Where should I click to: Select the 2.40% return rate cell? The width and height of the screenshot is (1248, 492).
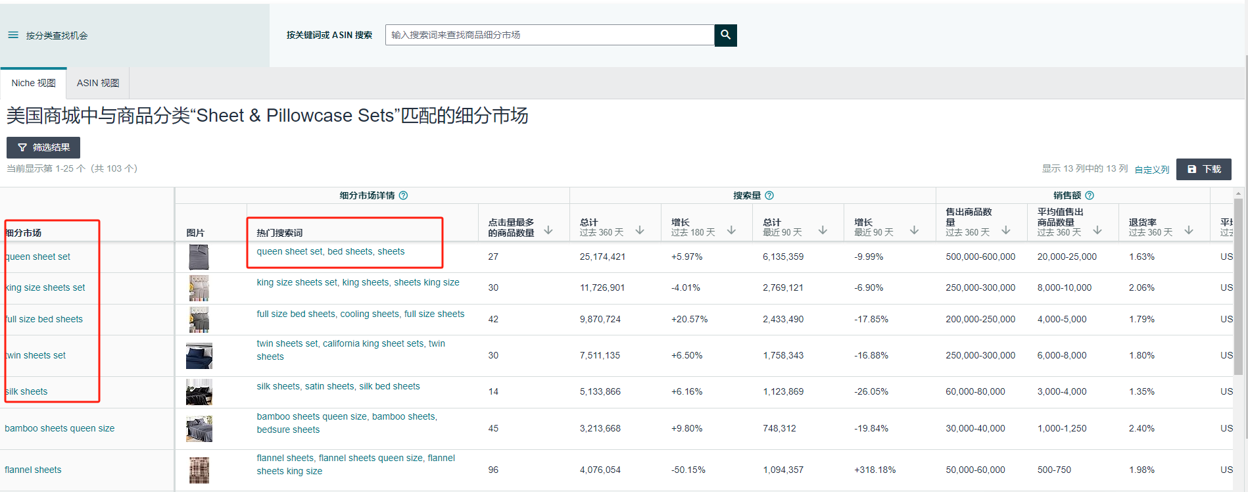point(1141,428)
